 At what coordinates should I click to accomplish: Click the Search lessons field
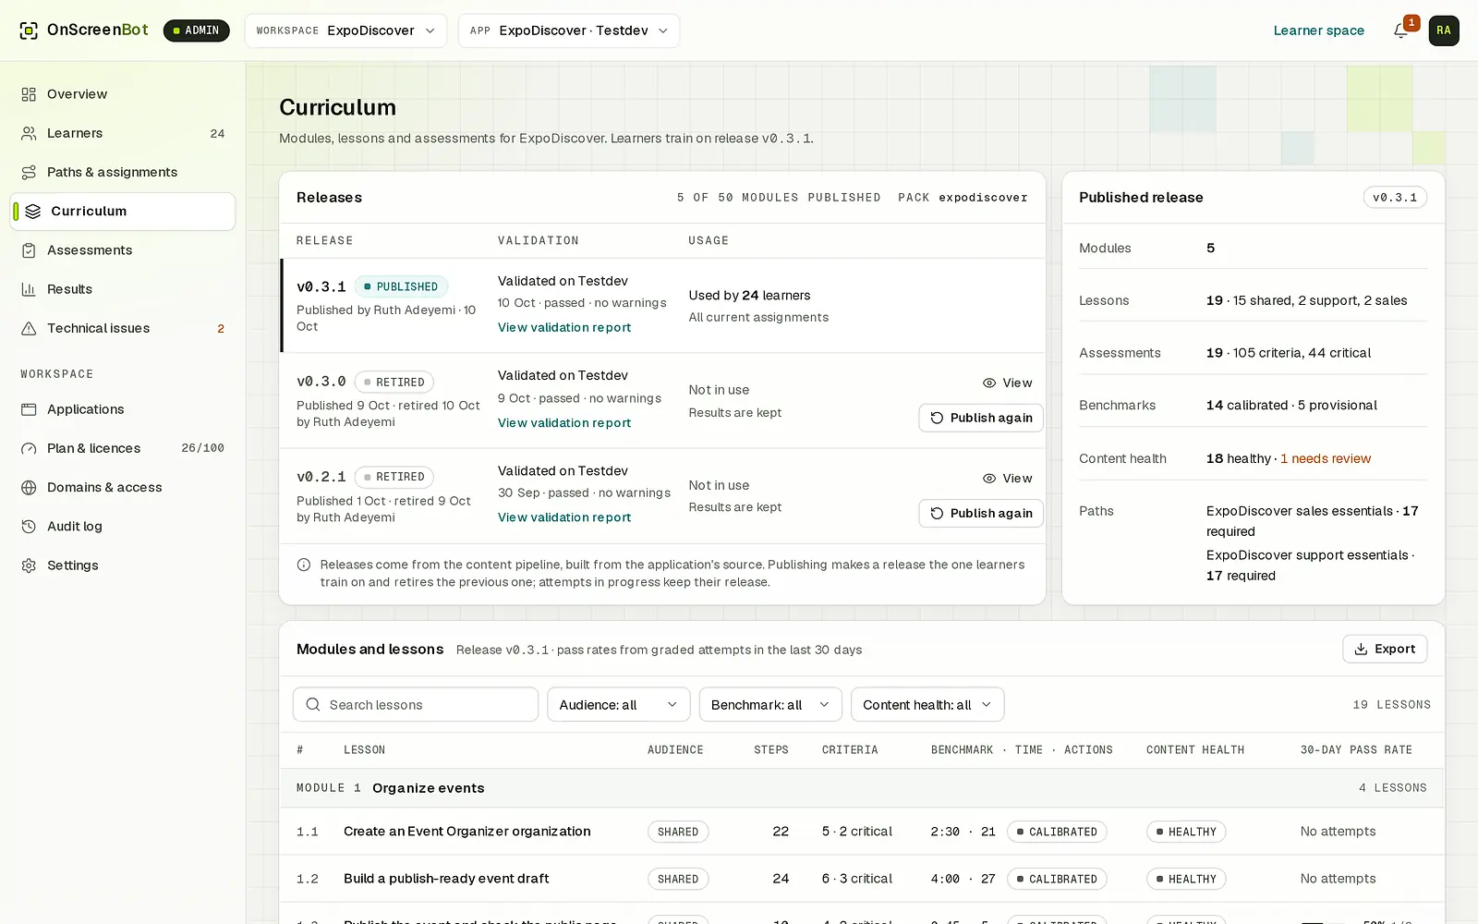point(416,705)
